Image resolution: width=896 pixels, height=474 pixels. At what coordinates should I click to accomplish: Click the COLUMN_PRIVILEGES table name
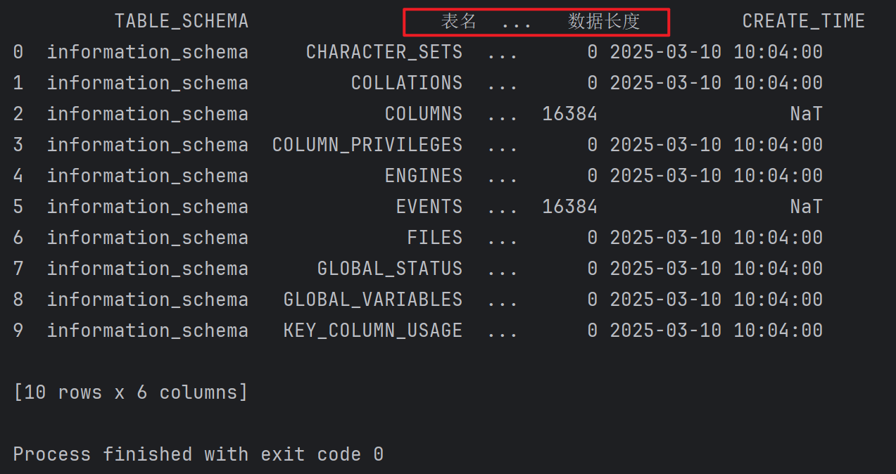coord(367,145)
